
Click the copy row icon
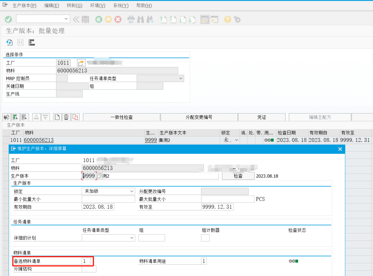click(75, 117)
